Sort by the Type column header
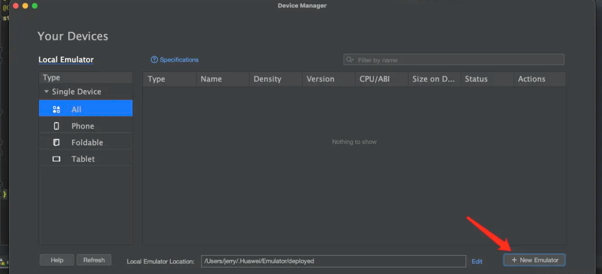The height and width of the screenshot is (274, 602). point(170,79)
